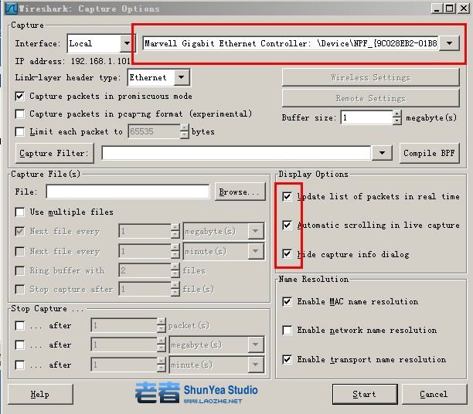Click the Buffer size value field
Viewport: 473px width, 414px height.
pyautogui.click(x=367, y=117)
